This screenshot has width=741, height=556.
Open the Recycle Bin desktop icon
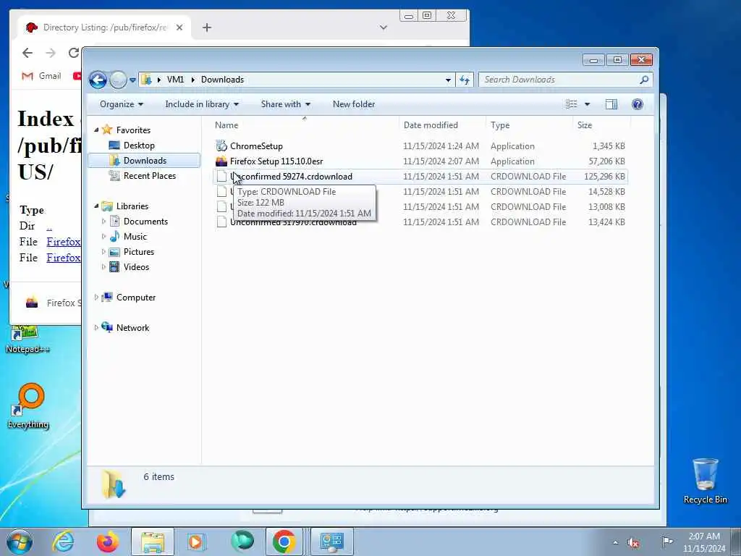tap(705, 481)
